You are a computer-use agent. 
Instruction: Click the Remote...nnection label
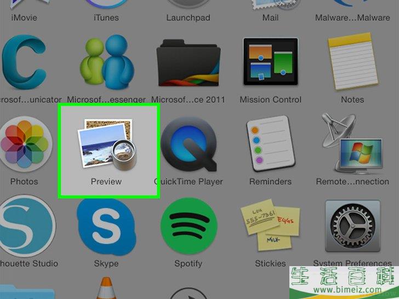click(x=352, y=182)
